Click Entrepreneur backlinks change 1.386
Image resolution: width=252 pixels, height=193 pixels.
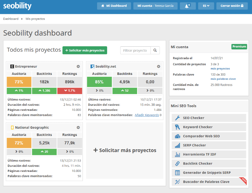[44, 91]
